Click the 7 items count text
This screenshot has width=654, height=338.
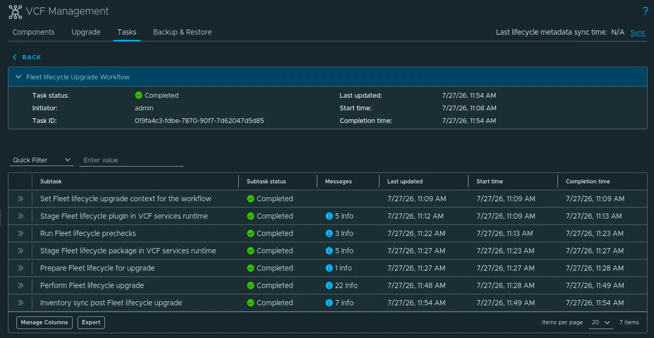629,323
